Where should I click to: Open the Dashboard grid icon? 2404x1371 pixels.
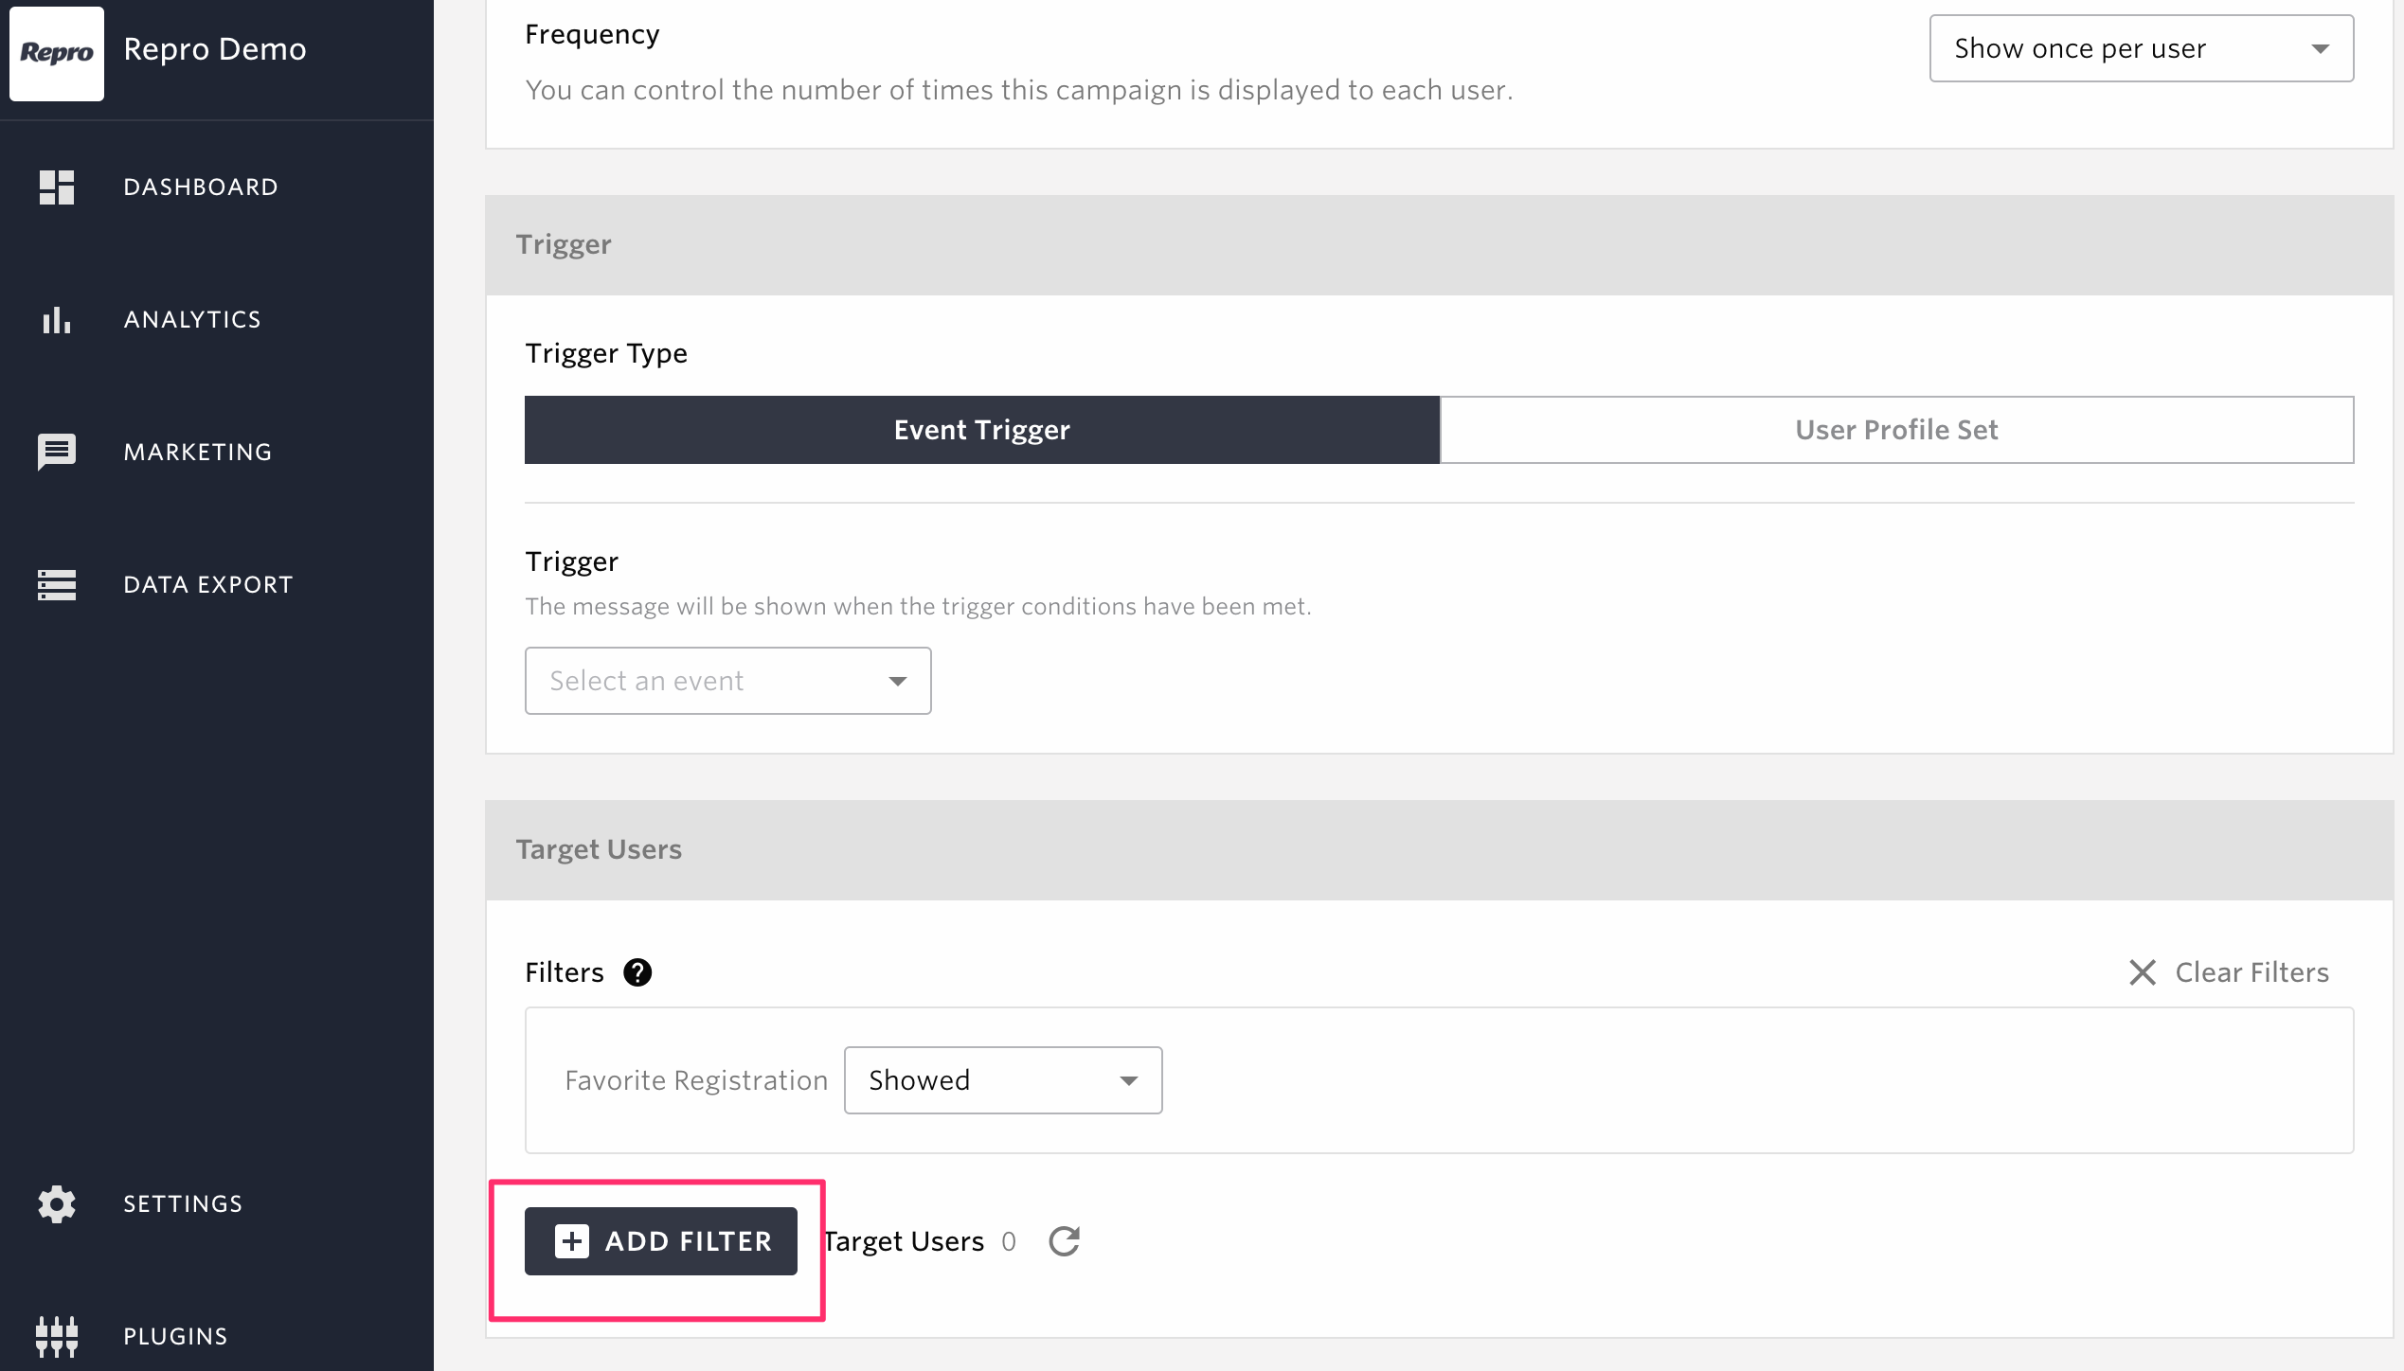pyautogui.click(x=57, y=187)
